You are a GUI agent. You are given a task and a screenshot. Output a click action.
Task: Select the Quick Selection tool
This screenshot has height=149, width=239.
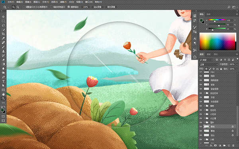pyautogui.click(x=3, y=30)
